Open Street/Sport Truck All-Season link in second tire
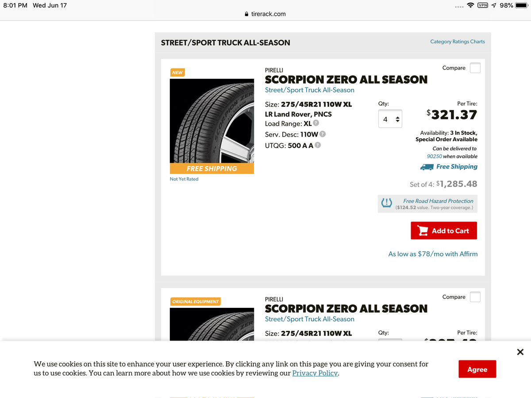531x398 pixels. [x=309, y=319]
